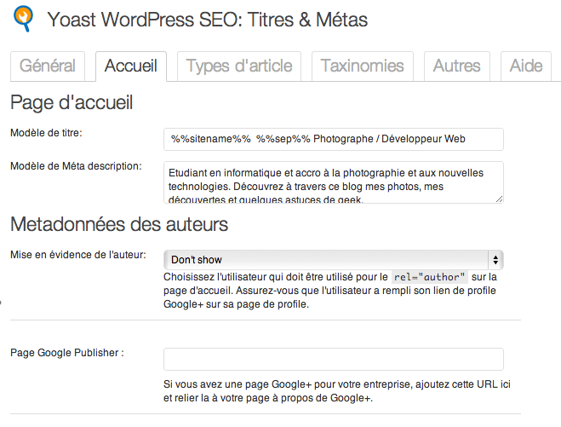Viewport: 561px width, 427px height.
Task: Click the Page d'accueil heading
Action: pyautogui.click(x=72, y=103)
